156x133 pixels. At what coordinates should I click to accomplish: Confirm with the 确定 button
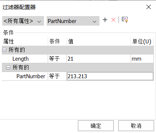[96, 126]
